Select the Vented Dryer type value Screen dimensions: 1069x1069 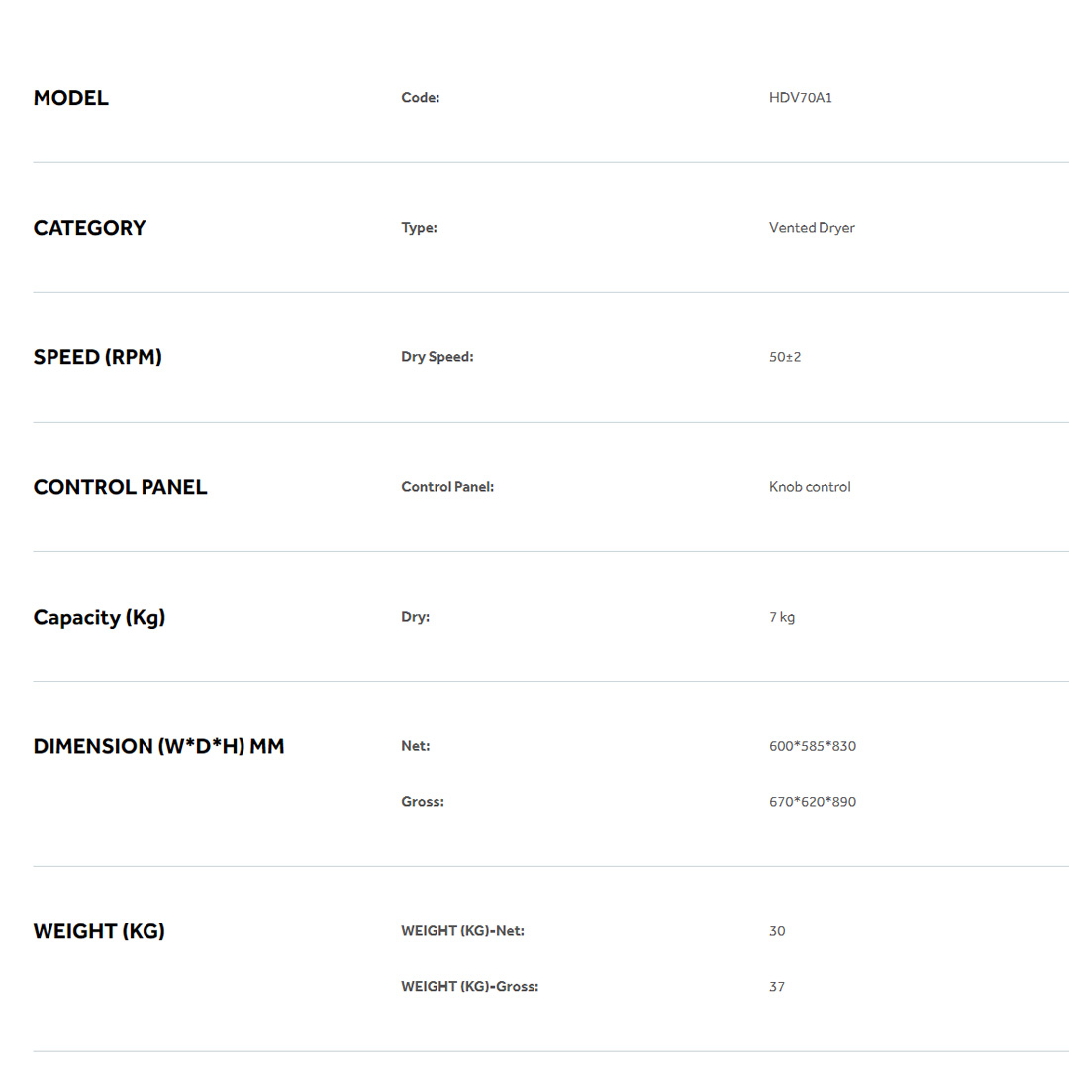click(x=812, y=228)
